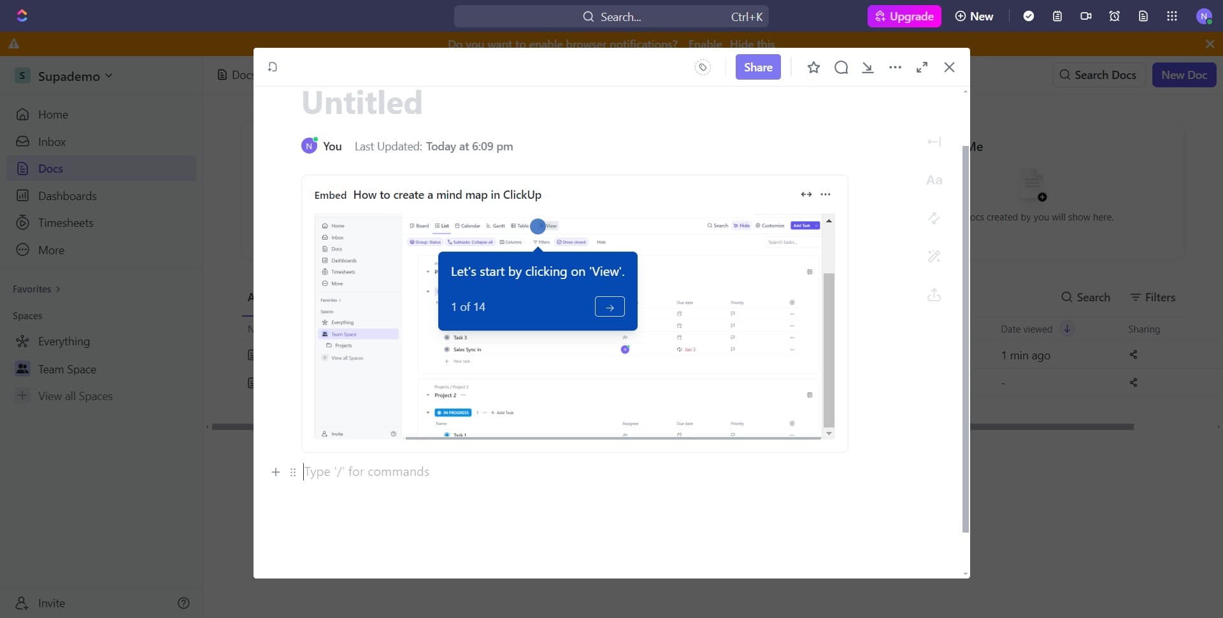Open More from the sidebar
This screenshot has height=618, width=1223.
pos(50,249)
